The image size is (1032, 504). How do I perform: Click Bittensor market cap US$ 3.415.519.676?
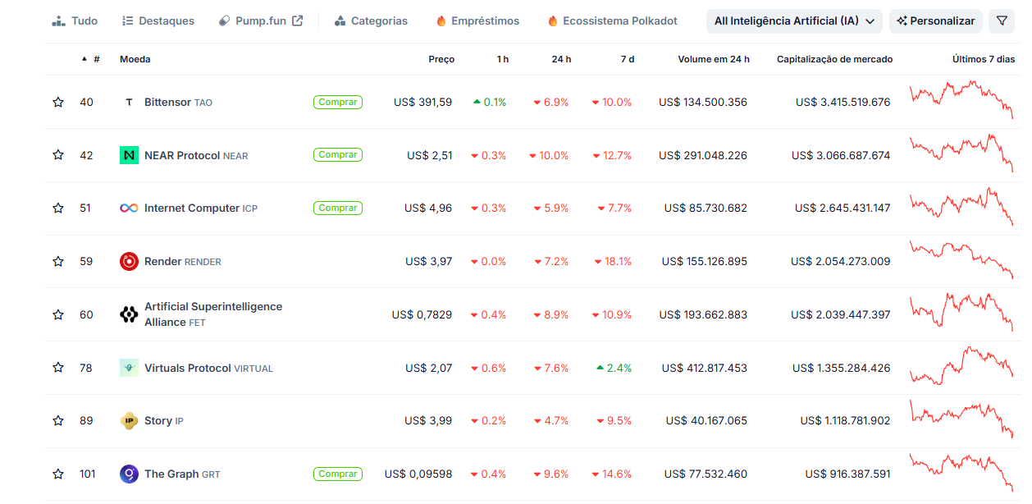click(842, 103)
